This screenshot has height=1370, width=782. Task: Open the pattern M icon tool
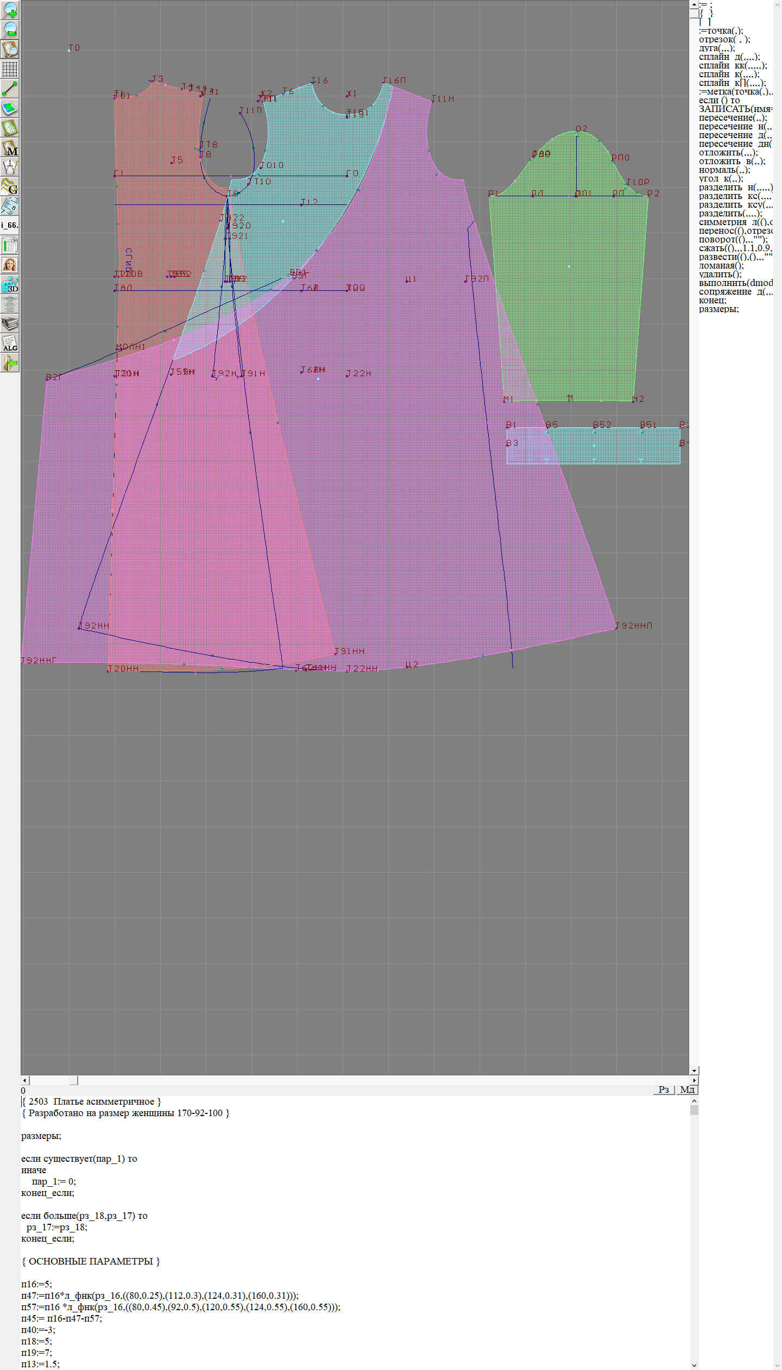(x=10, y=148)
